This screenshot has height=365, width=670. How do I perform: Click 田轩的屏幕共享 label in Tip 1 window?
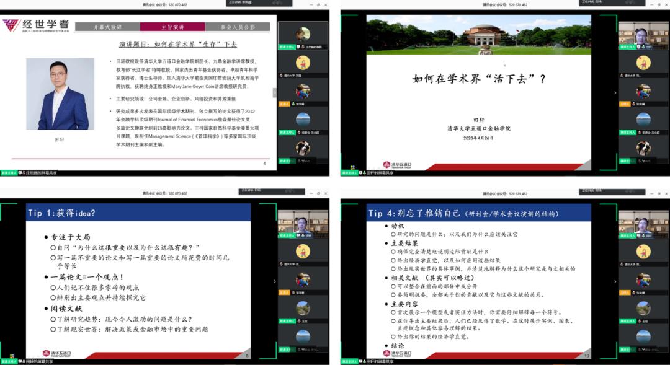[39, 361]
